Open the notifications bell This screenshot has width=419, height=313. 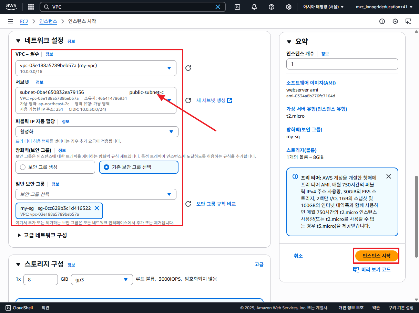[x=254, y=7]
